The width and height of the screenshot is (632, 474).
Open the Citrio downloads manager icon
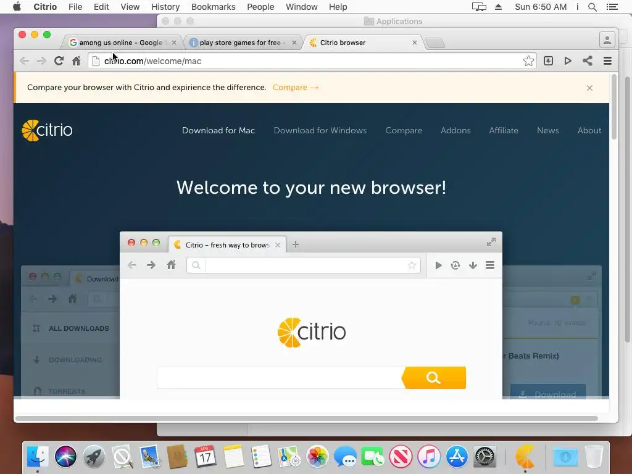coord(548,61)
